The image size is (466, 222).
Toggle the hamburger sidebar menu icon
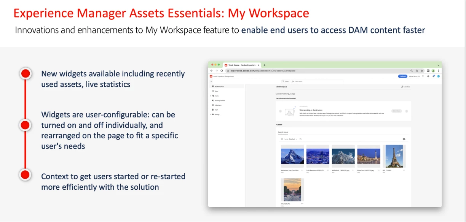(211, 81)
